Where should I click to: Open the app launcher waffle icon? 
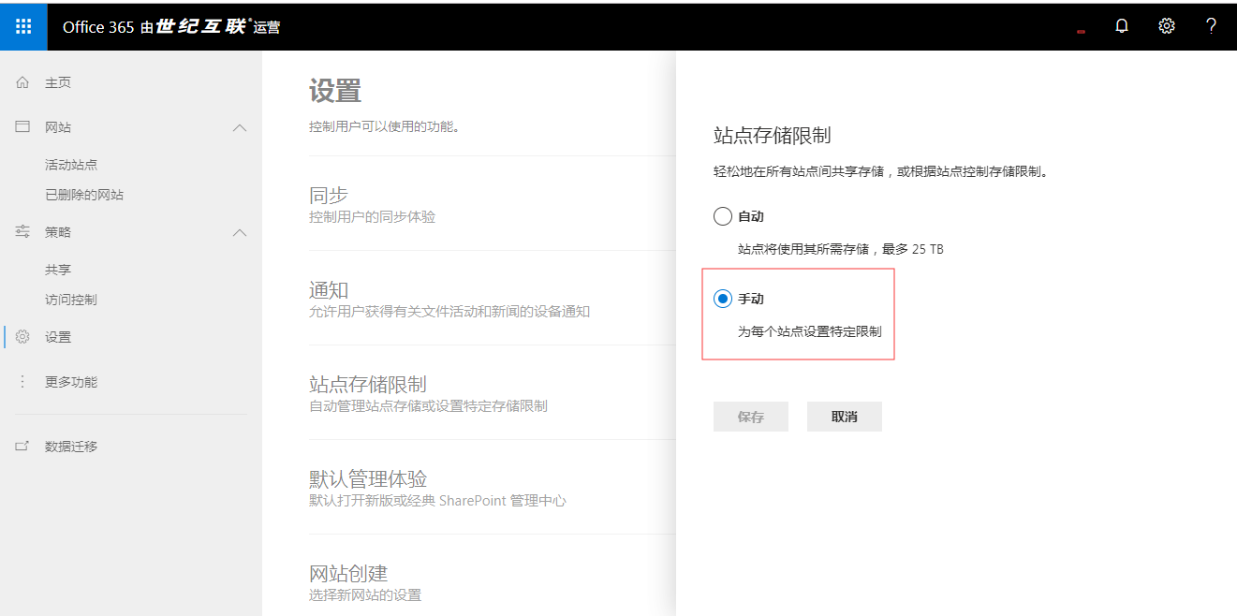click(x=23, y=26)
